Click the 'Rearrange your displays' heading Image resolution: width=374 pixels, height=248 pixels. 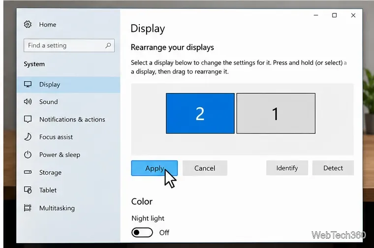click(x=172, y=47)
